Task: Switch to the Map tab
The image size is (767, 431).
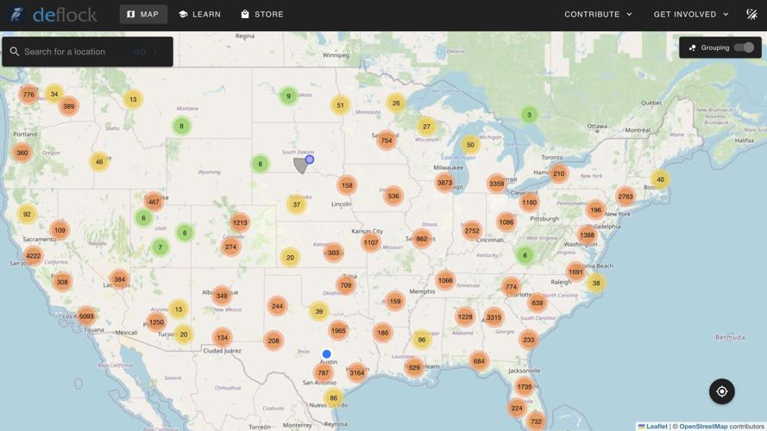Action: point(143,14)
